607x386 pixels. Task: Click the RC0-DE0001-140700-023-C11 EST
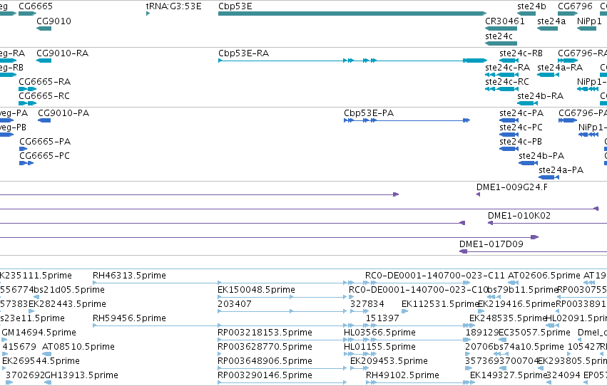click(418, 283)
